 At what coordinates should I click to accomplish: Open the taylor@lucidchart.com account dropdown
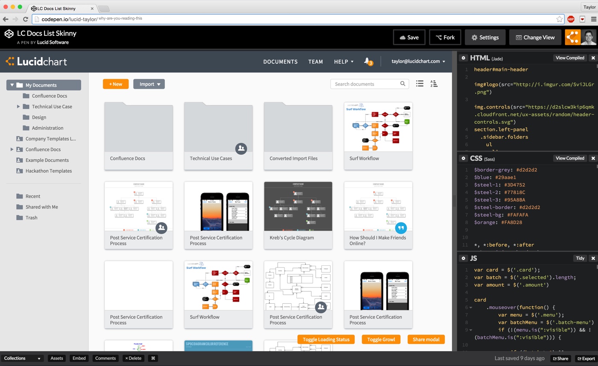click(x=418, y=61)
